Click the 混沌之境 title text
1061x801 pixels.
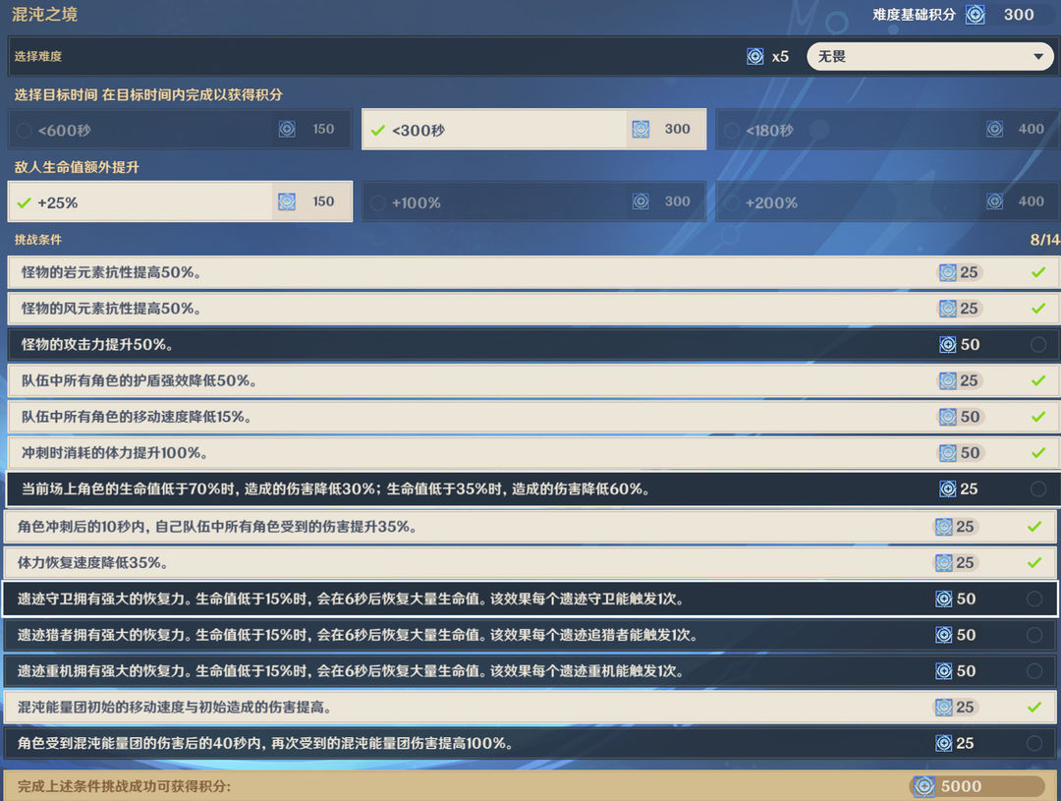[x=44, y=14]
